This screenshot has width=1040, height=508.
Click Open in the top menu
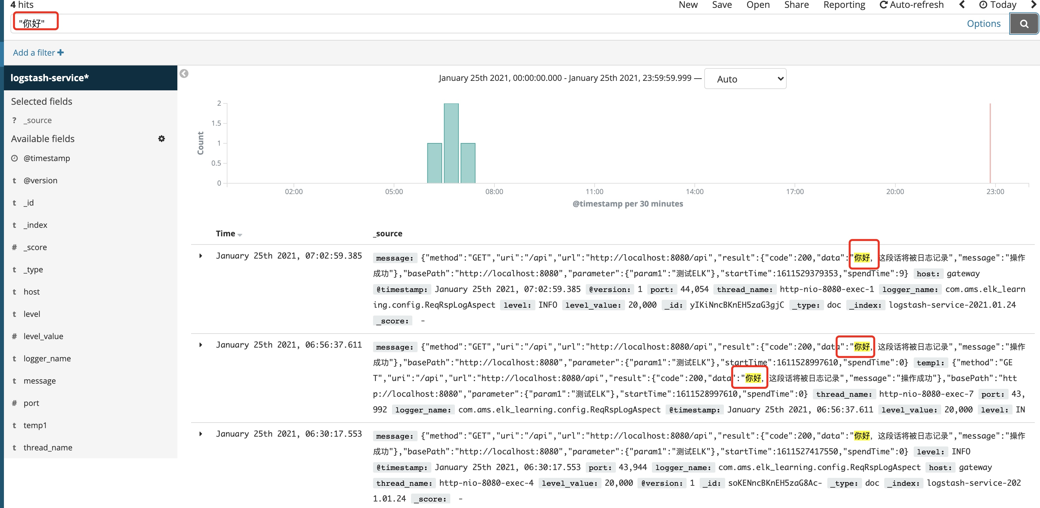(x=758, y=5)
